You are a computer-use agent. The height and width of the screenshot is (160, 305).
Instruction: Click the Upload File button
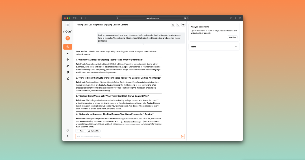(x=93, y=131)
